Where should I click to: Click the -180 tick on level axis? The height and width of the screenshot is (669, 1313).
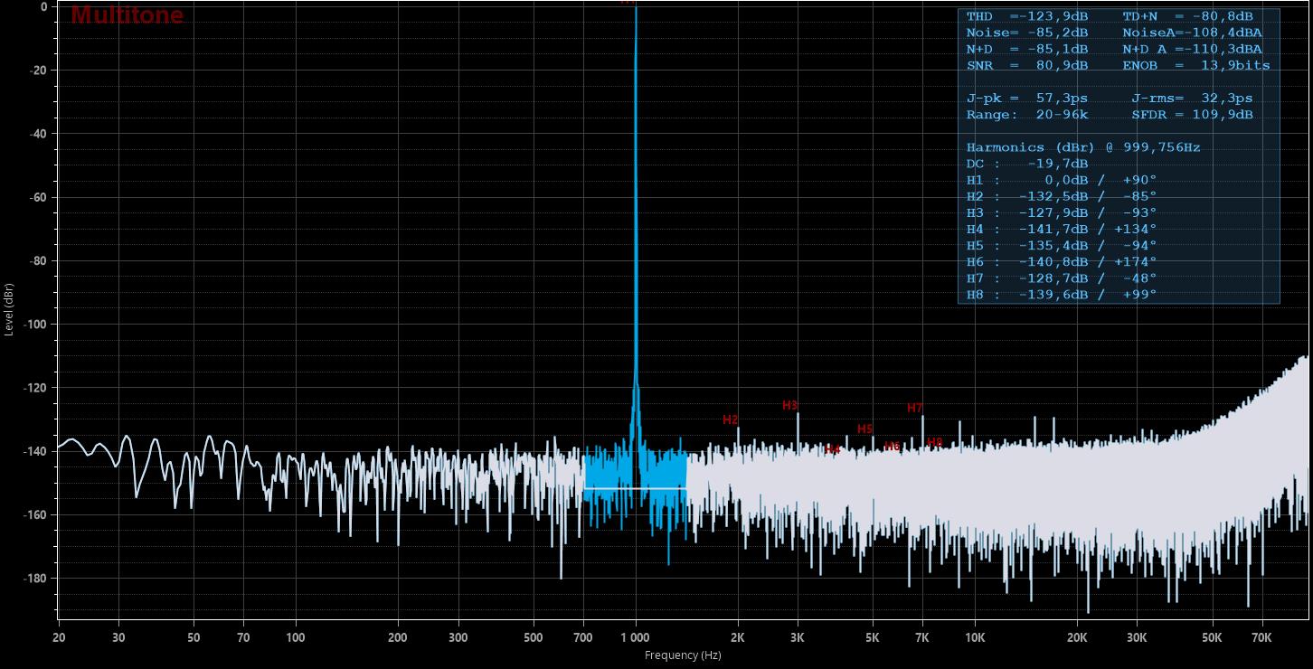36,579
